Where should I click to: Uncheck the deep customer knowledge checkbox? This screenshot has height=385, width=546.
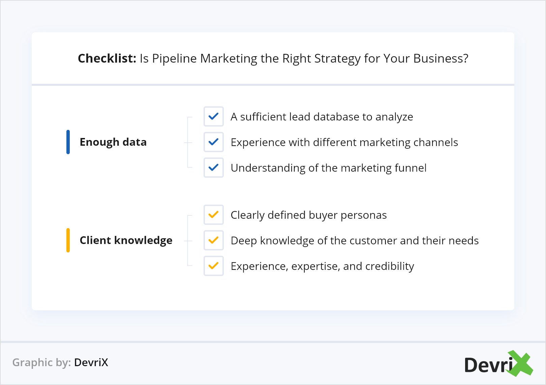pos(214,240)
